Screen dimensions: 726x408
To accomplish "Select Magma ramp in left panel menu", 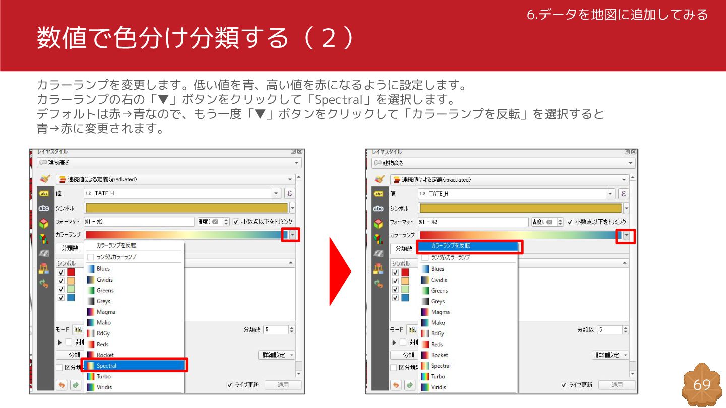I will (x=134, y=312).
